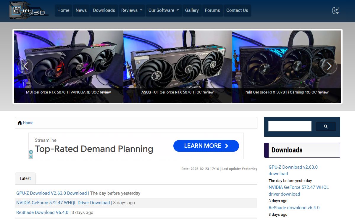This screenshot has height=219, width=355.
Task: Open the Home menu item
Action: pyautogui.click(x=63, y=10)
